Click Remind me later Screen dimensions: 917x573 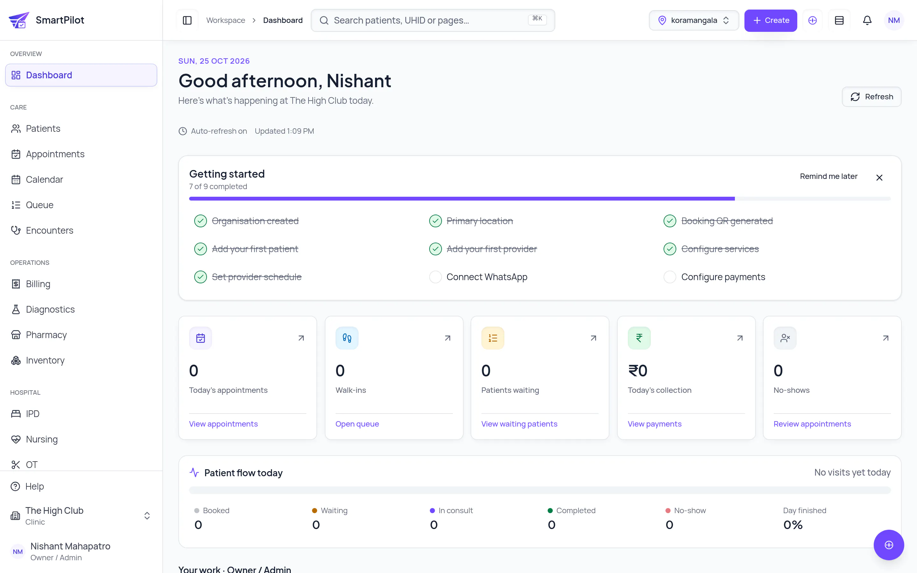point(829,176)
